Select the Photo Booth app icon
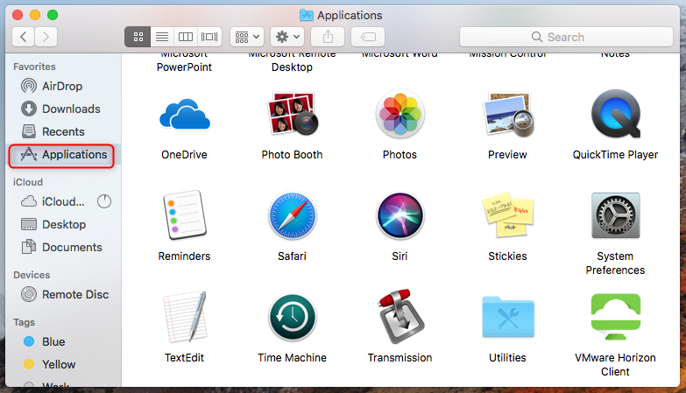This screenshot has width=686, height=393. click(292, 114)
